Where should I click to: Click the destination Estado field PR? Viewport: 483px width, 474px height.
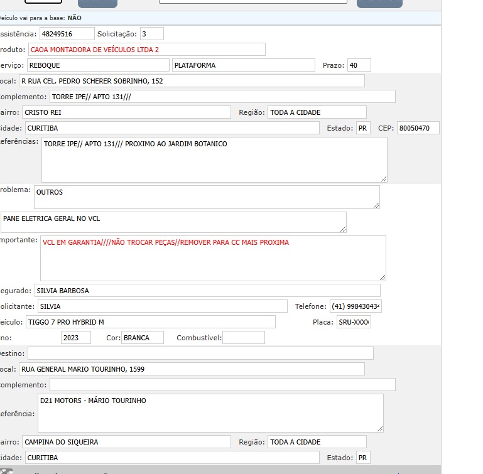[x=363, y=458]
